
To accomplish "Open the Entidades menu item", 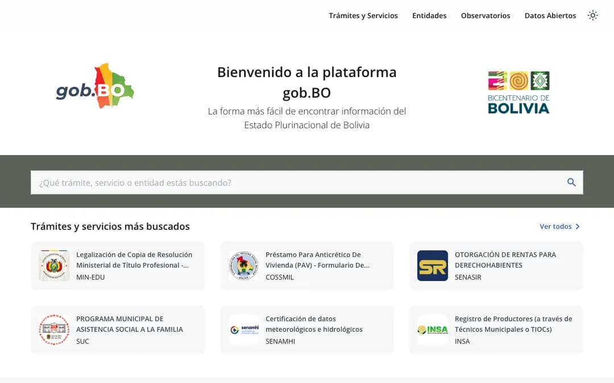I will pyautogui.click(x=429, y=16).
